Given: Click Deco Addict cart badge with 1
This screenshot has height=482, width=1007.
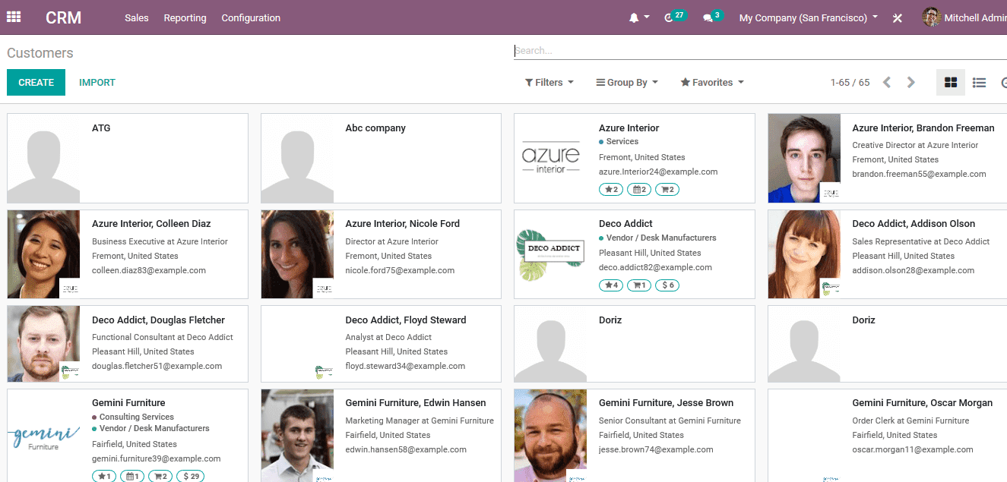Looking at the screenshot, I should 639,285.
